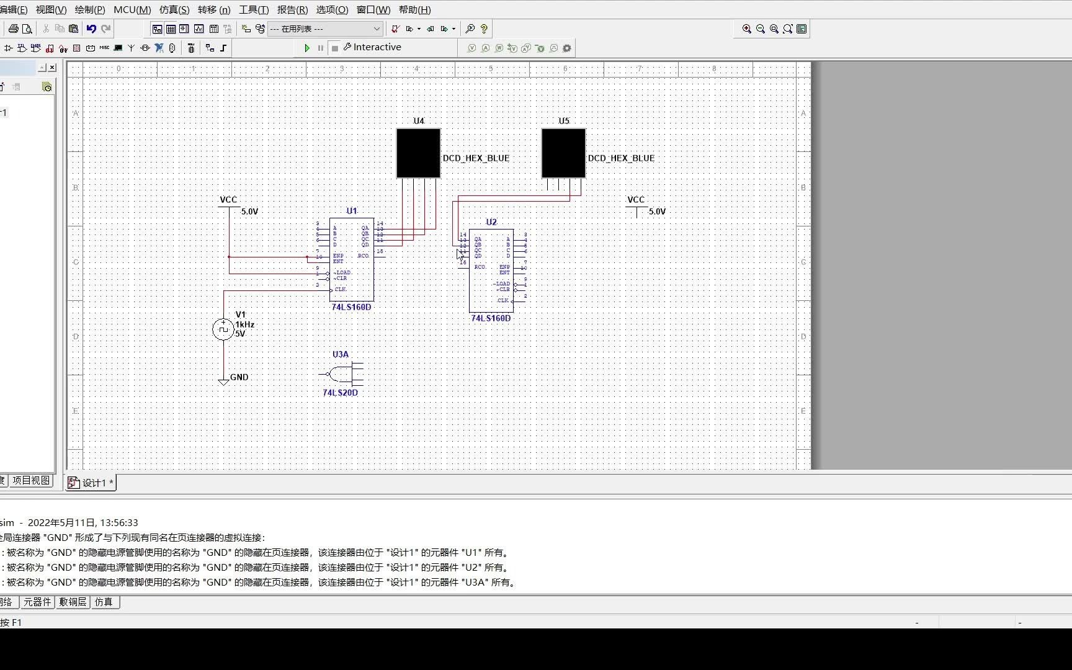Open the MISC components group
1072x670 pixels.
point(104,47)
